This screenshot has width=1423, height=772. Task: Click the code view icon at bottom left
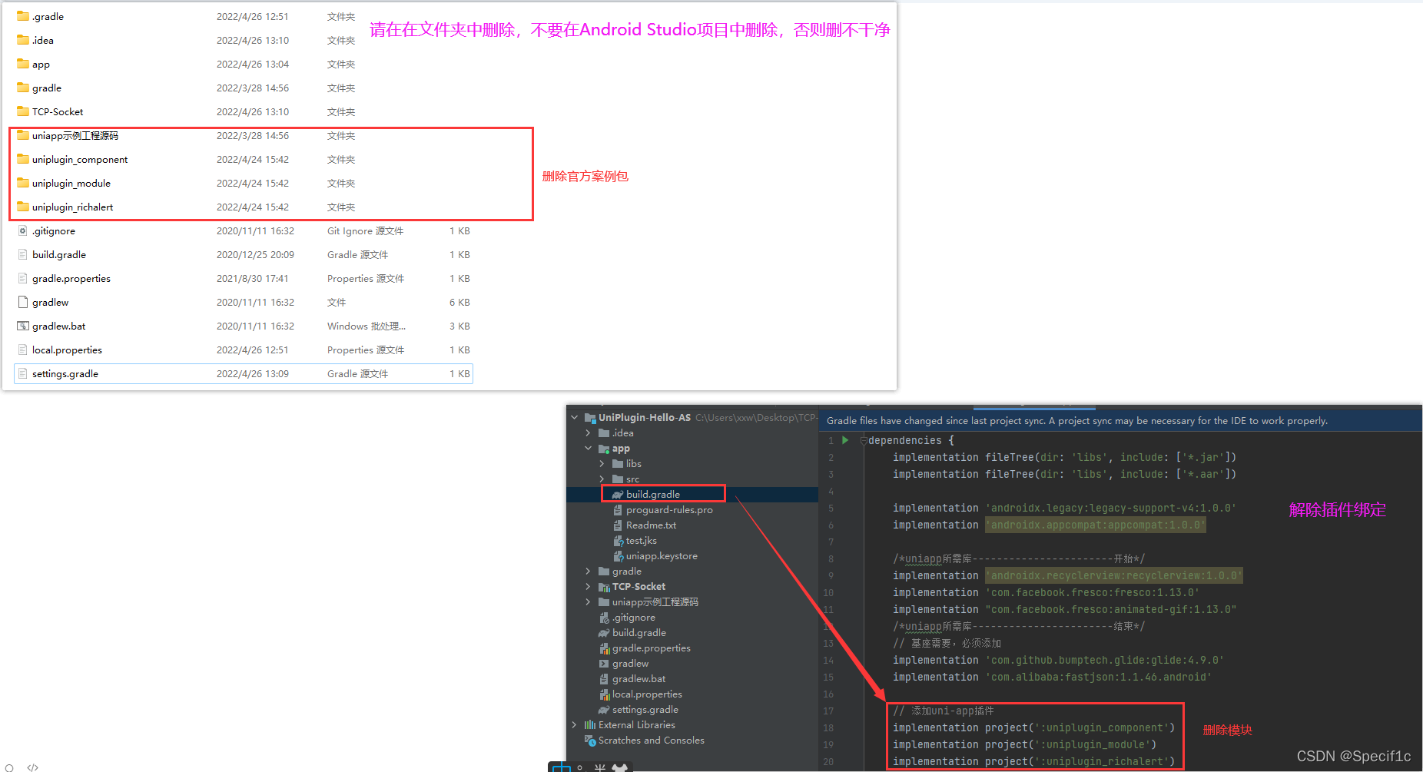click(x=32, y=767)
